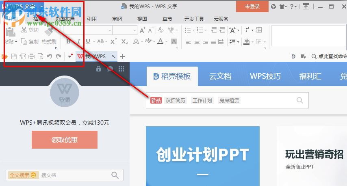Apply distributed alignment icon

click(x=221, y=41)
